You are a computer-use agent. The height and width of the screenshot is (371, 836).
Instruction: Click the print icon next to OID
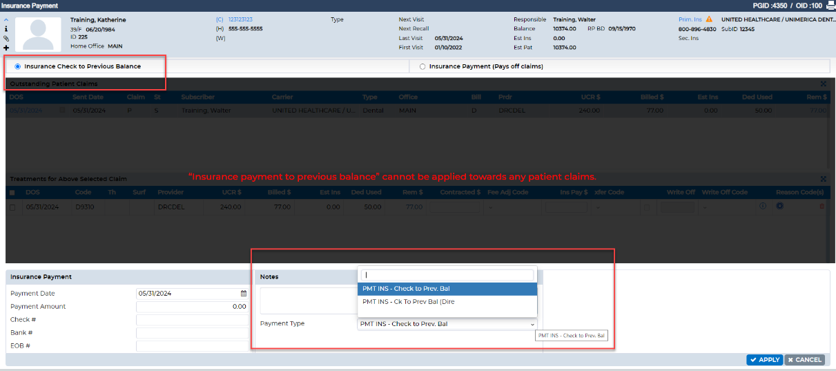[830, 5]
